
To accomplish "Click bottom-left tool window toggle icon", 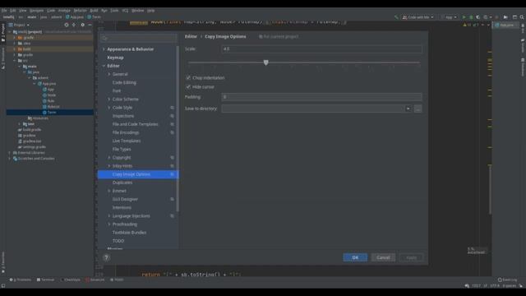I will [3, 286].
